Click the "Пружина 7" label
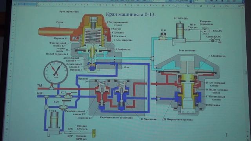251x141 pixels. 76,70
